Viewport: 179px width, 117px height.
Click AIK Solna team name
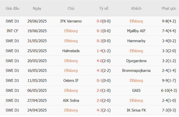point(71,100)
